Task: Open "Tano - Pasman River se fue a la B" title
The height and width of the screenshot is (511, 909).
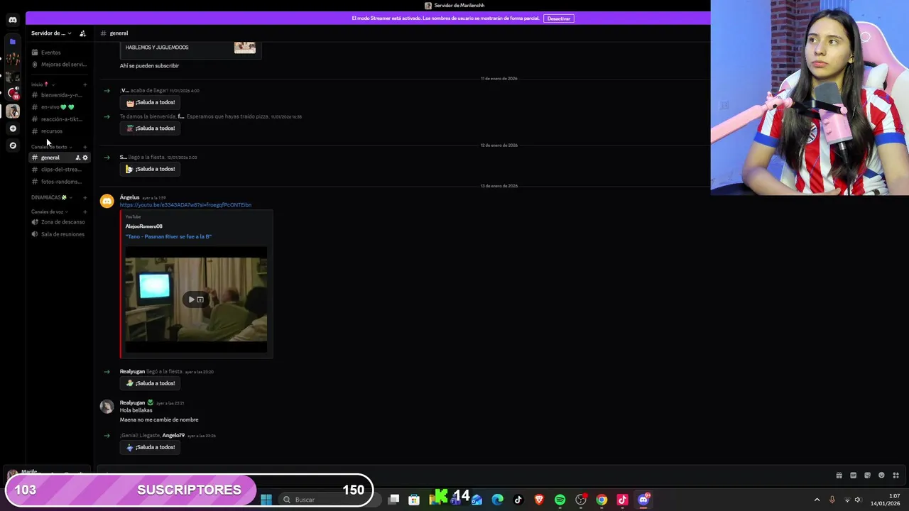Action: 168,236
